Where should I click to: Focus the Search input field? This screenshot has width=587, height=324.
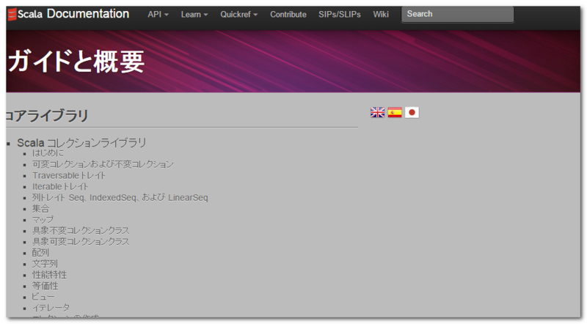click(x=457, y=14)
